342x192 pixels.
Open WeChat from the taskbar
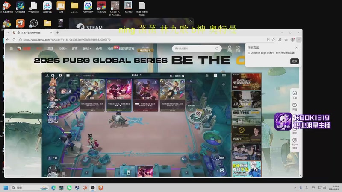[x=69, y=188]
